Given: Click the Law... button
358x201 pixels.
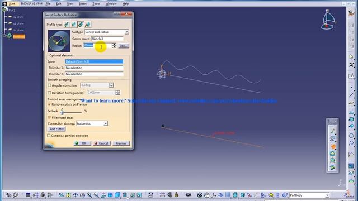Looking at the screenshot, I should [x=124, y=46].
